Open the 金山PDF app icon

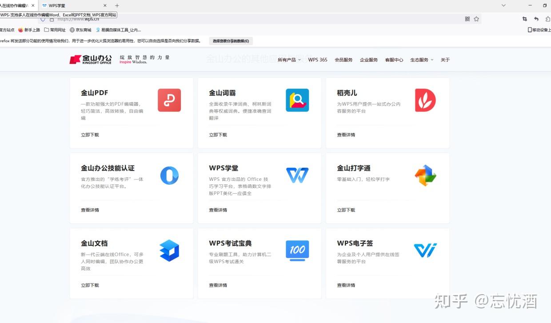point(169,100)
